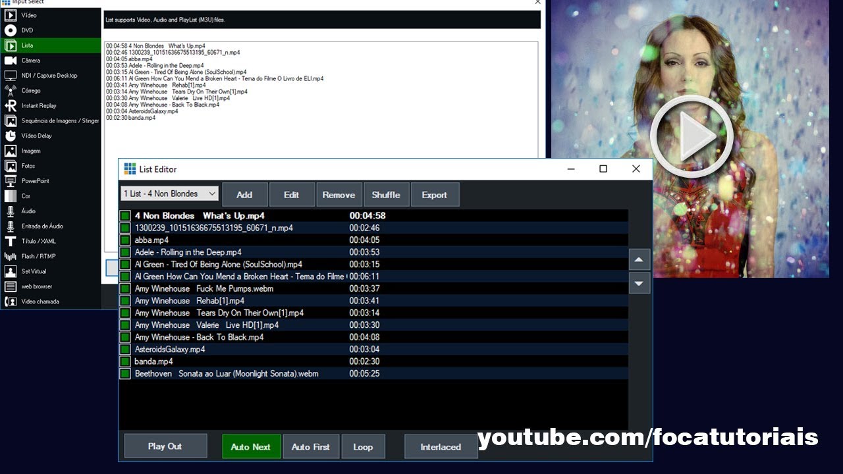Click 00:05:25 duration of Beethoven row
This screenshot has width=843, height=474.
(x=364, y=373)
